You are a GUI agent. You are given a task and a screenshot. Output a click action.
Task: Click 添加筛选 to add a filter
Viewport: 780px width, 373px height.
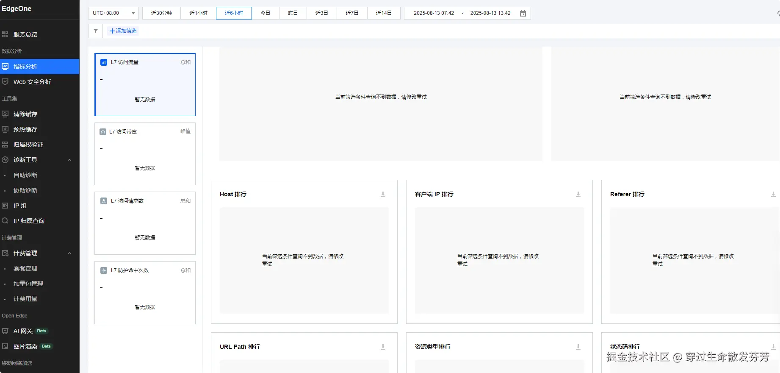[123, 31]
